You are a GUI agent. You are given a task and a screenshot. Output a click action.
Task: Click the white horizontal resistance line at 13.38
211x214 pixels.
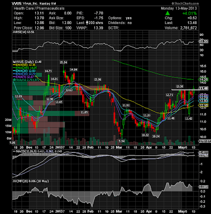[185, 89]
